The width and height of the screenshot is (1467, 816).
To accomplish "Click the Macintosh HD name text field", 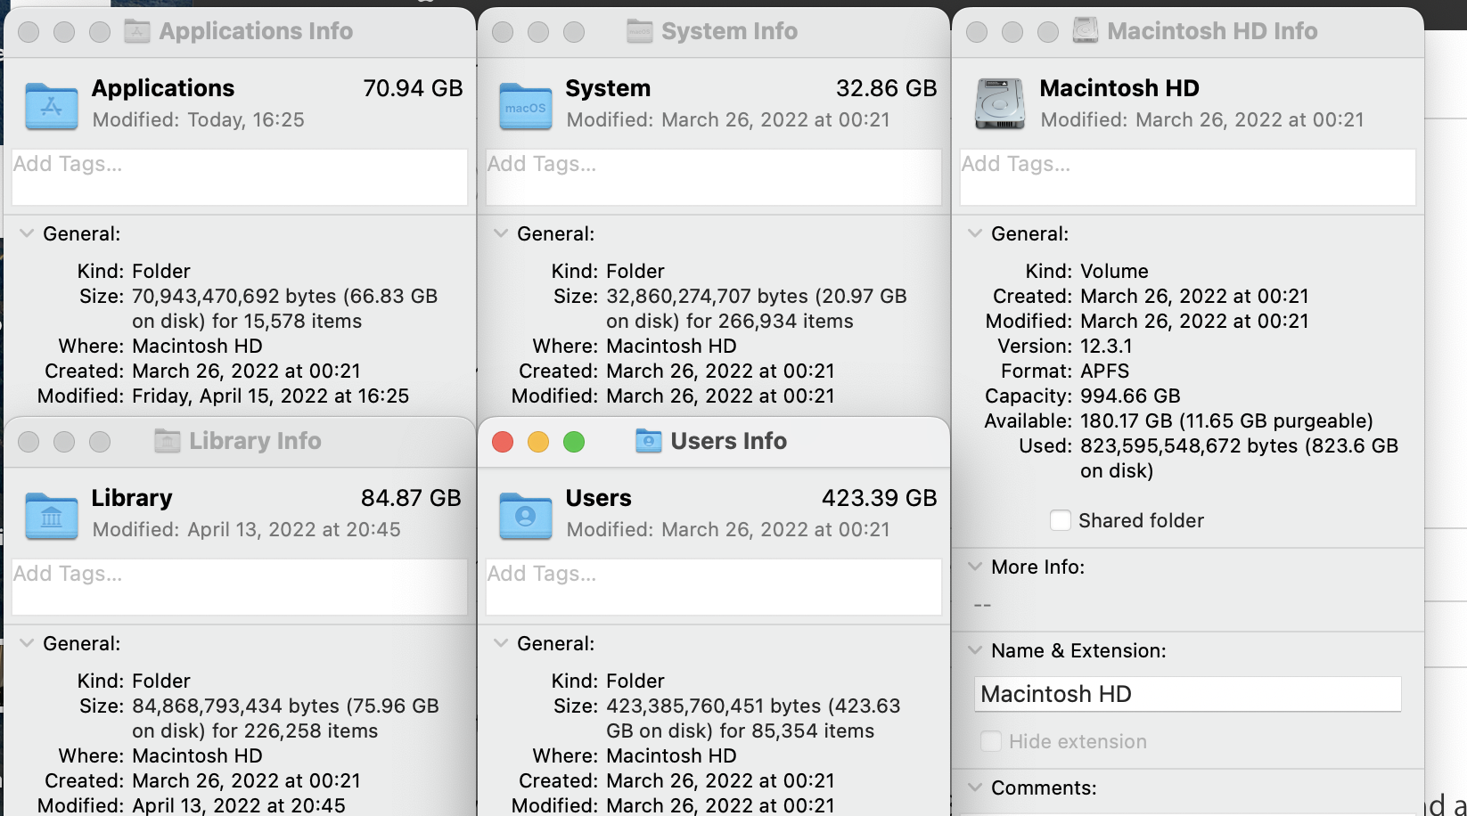I will 1188,694.
